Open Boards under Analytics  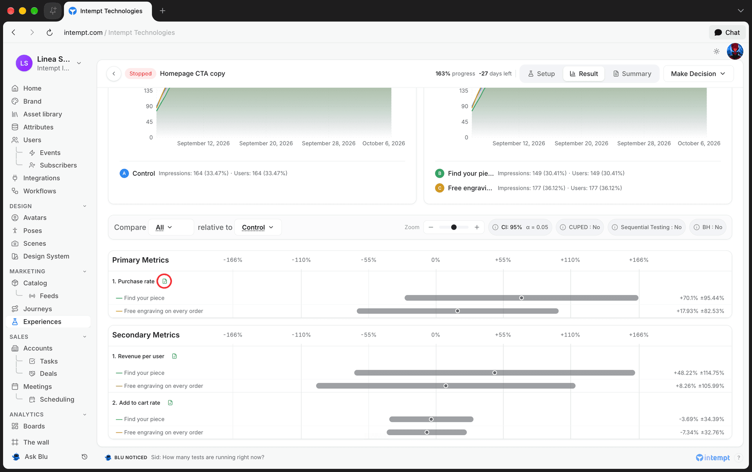coord(48,426)
